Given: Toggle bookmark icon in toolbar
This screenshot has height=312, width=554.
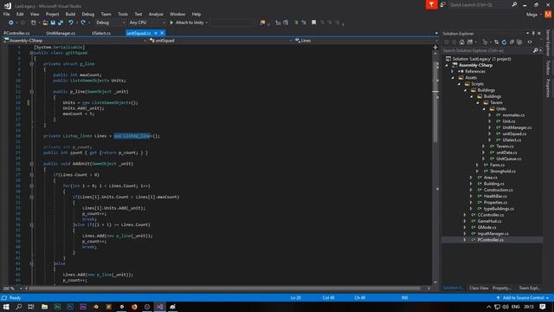Looking at the screenshot, I should tap(313, 23).
